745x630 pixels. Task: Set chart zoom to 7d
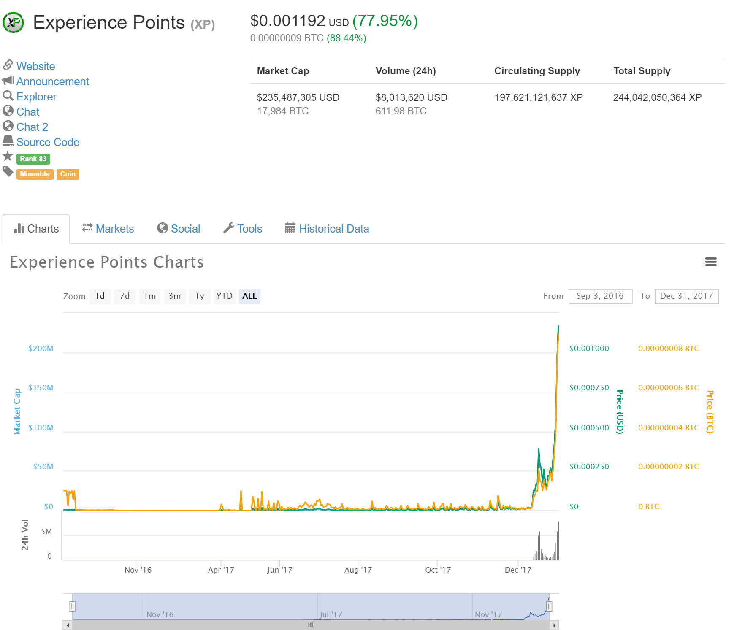tap(125, 296)
